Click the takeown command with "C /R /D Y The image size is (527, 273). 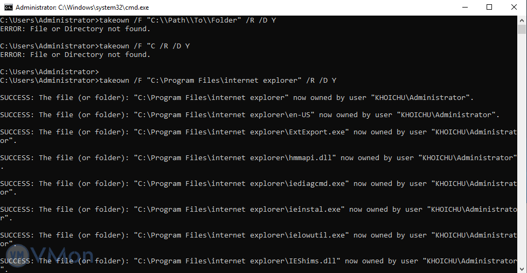(x=95, y=46)
